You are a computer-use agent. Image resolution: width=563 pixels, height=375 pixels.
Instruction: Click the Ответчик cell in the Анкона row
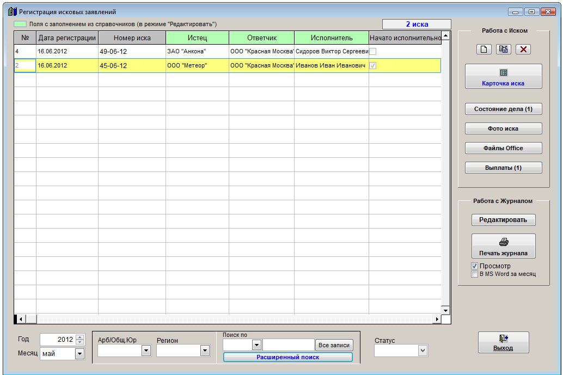coord(262,51)
